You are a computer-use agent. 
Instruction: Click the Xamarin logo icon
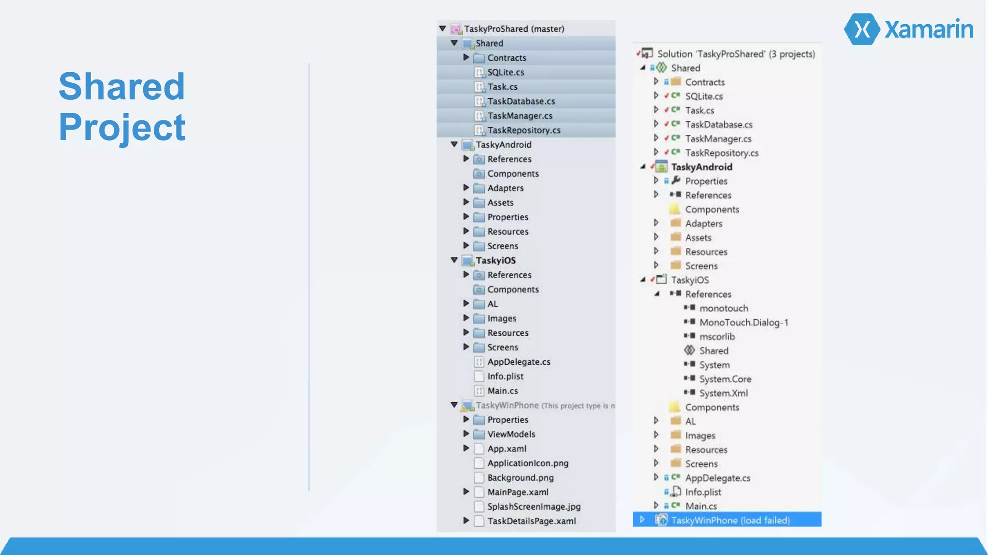pyautogui.click(x=862, y=29)
